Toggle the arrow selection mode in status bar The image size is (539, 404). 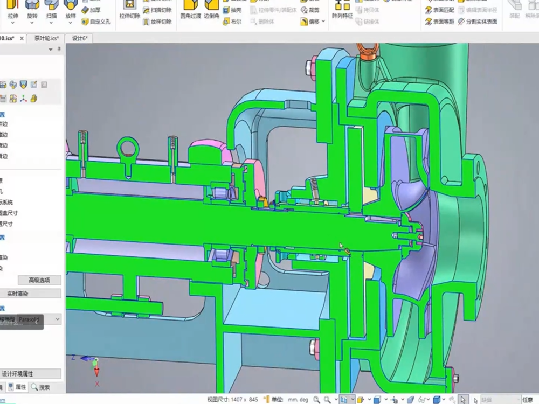point(462,399)
